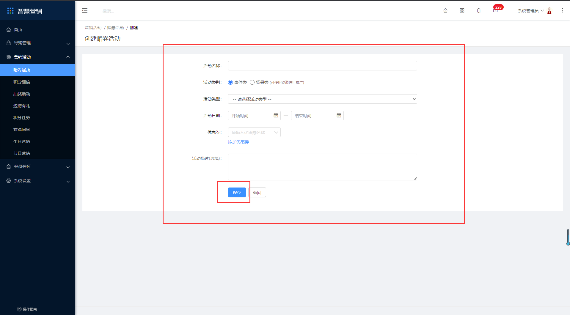Collapse the 营销活动 menu chevron
The height and width of the screenshot is (315, 570).
coord(68,57)
